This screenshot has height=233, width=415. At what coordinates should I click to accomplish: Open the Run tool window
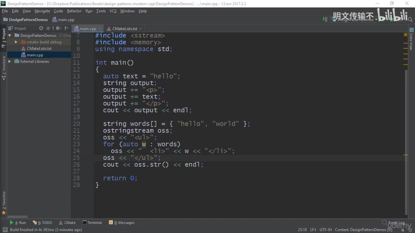(x=18, y=223)
